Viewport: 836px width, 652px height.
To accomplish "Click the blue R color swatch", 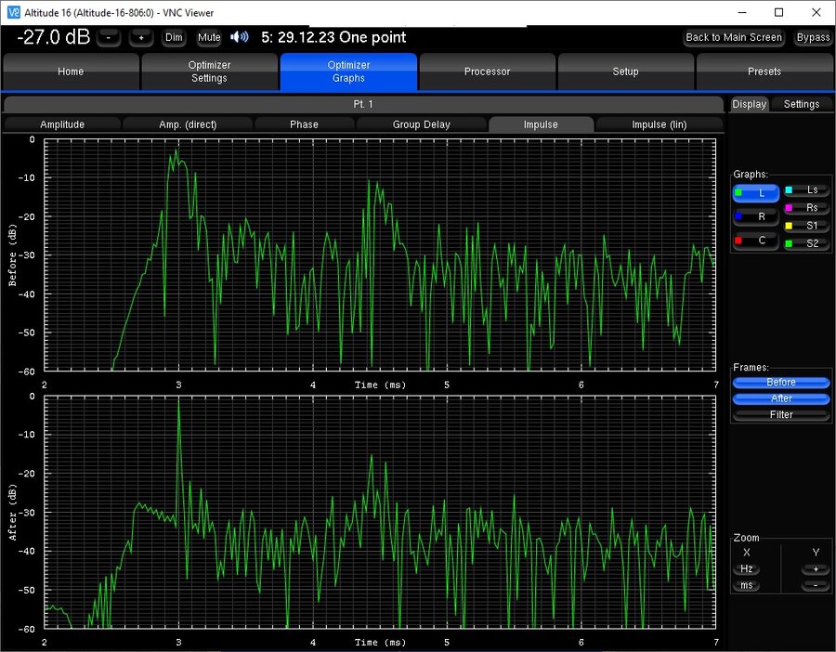I will (738, 216).
